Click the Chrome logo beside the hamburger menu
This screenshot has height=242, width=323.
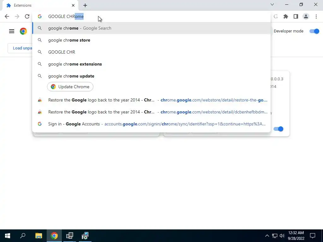[x=23, y=31]
